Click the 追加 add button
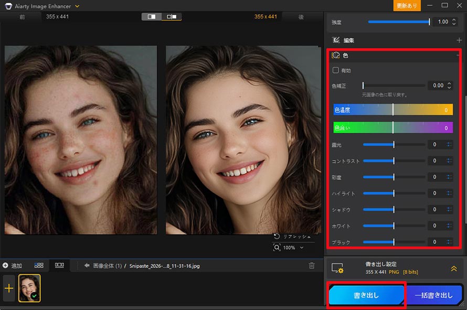The width and height of the screenshot is (467, 310). (12, 265)
